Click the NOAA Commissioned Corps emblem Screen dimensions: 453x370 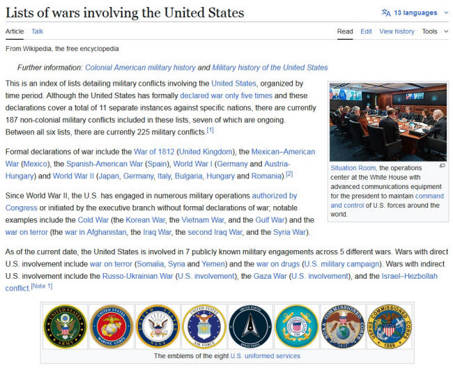click(342, 327)
